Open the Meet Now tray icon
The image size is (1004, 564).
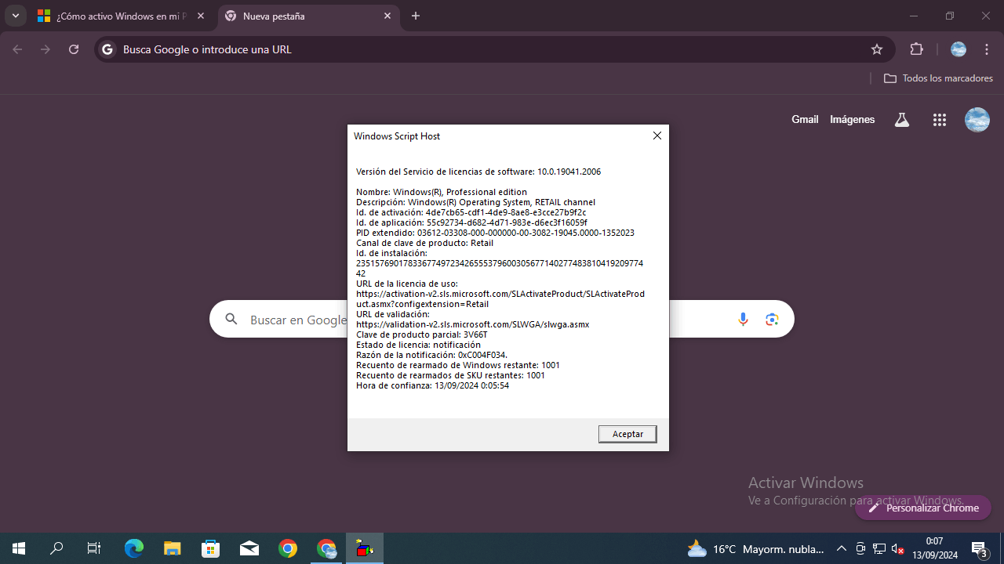click(860, 549)
